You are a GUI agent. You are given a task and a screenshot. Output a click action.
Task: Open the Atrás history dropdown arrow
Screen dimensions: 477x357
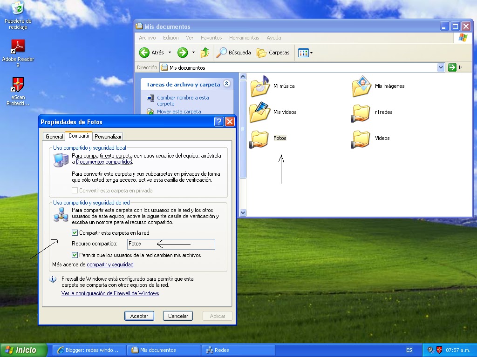[170, 53]
